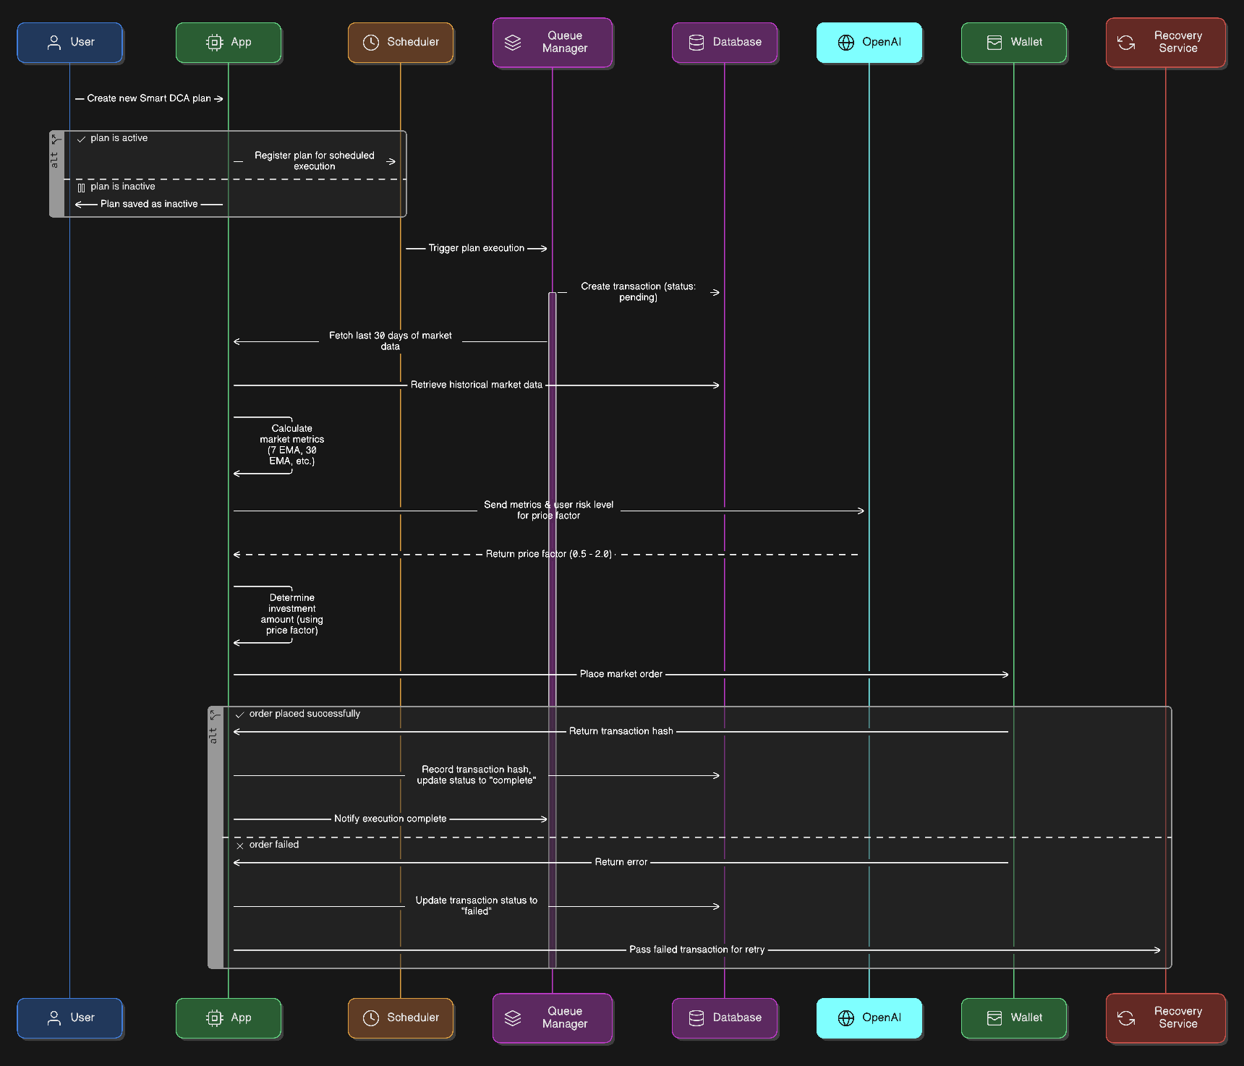Select the Scheduler participant header

point(400,43)
